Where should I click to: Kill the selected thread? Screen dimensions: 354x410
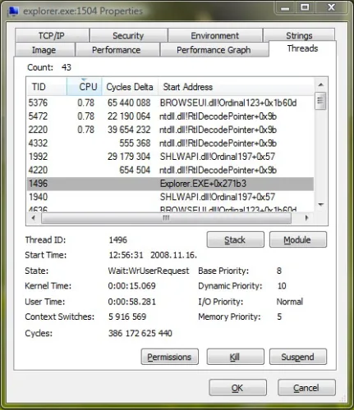(x=235, y=357)
